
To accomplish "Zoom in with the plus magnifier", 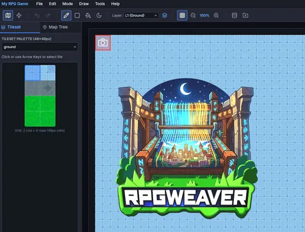I will pyautogui.click(x=216, y=15).
